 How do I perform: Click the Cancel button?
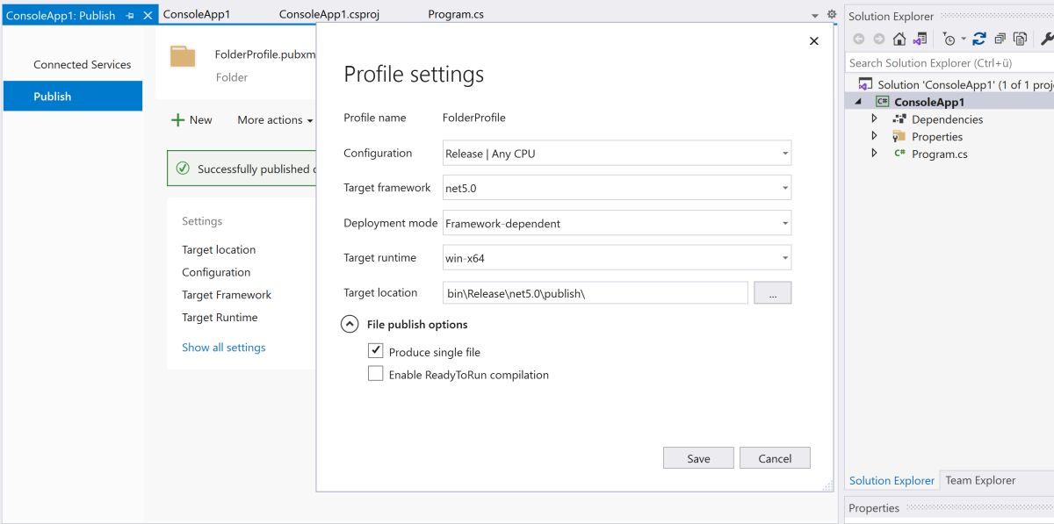[775, 458]
